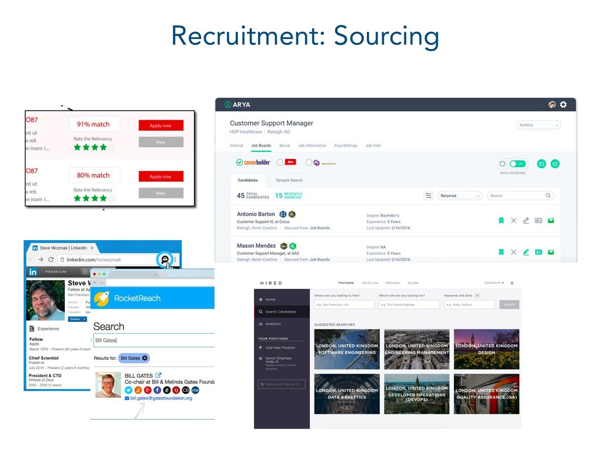The width and height of the screenshot is (602, 452).
Task: Open the Arya user profile avatar
Action: point(552,105)
